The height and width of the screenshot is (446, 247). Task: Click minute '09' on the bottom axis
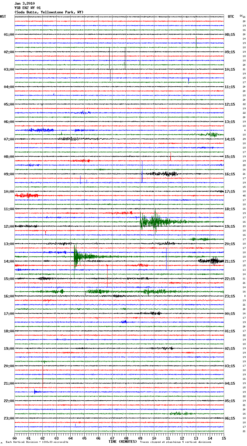tap(140, 438)
